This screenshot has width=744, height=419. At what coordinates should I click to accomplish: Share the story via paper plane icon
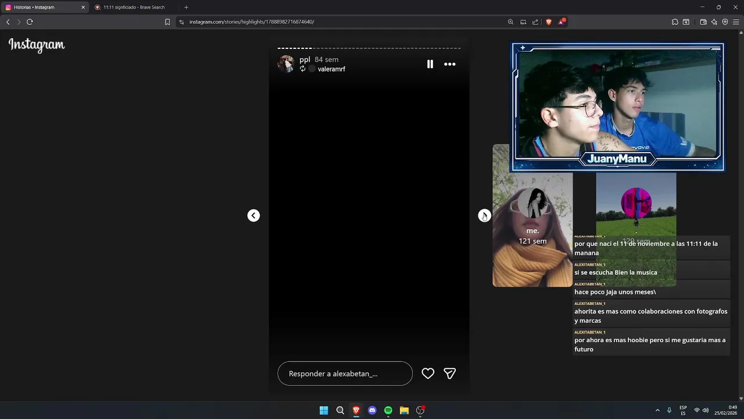click(x=449, y=374)
